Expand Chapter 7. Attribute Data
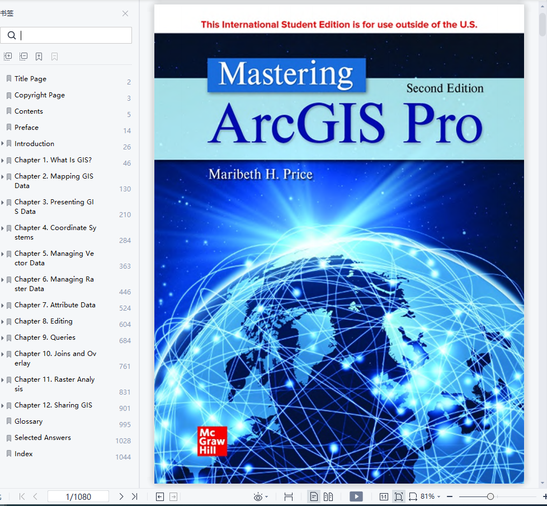Viewport: 547px width, 506px height. [x=2, y=306]
